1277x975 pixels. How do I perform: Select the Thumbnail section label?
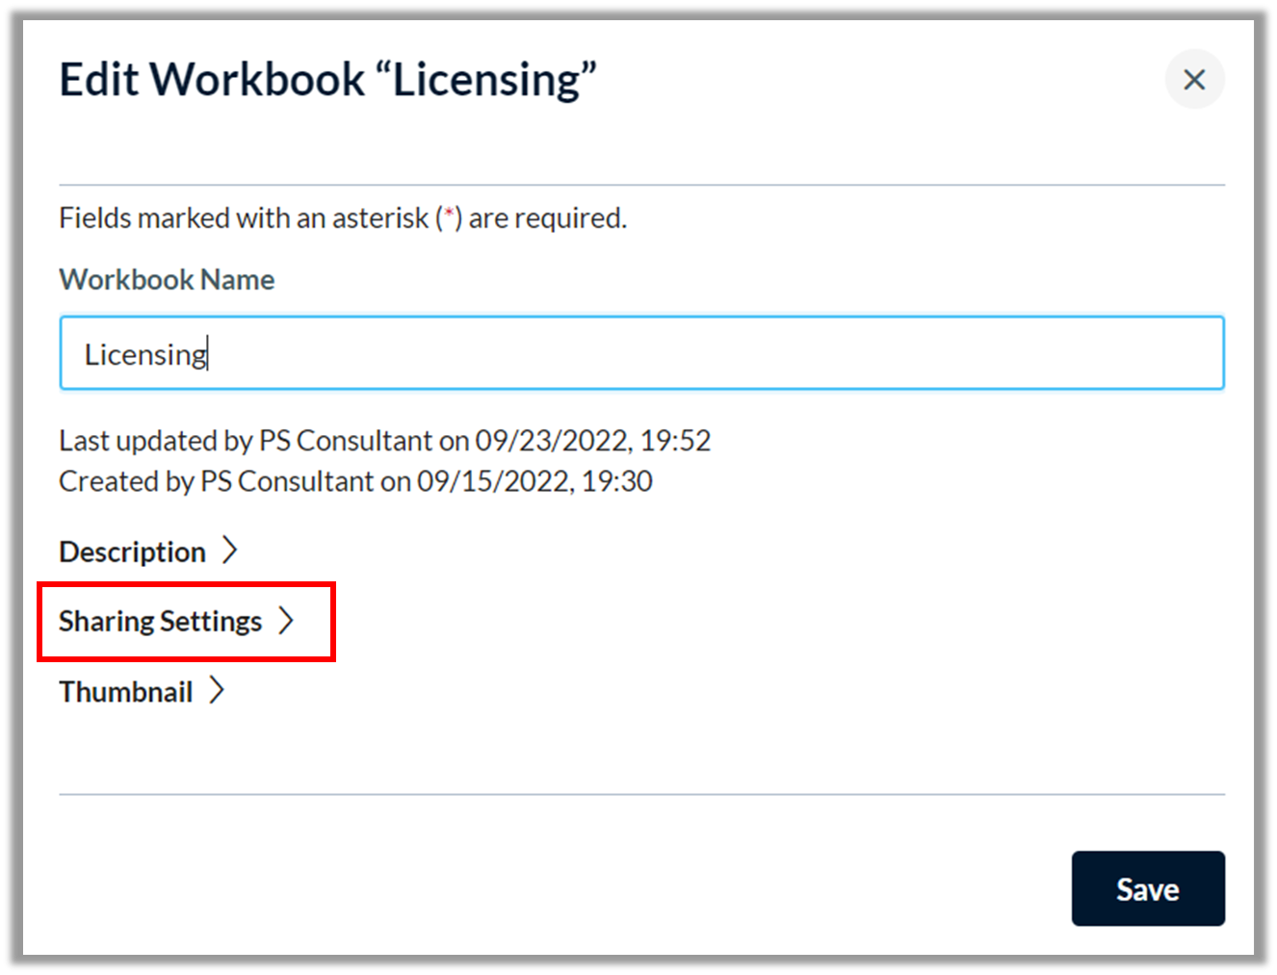[x=126, y=691]
